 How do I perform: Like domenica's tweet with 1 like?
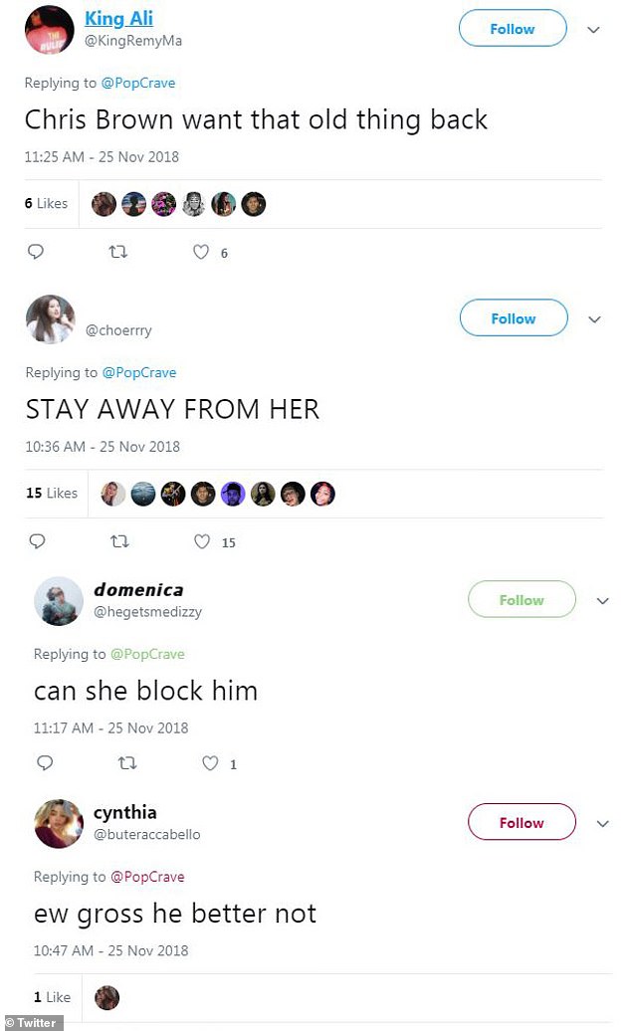point(210,762)
